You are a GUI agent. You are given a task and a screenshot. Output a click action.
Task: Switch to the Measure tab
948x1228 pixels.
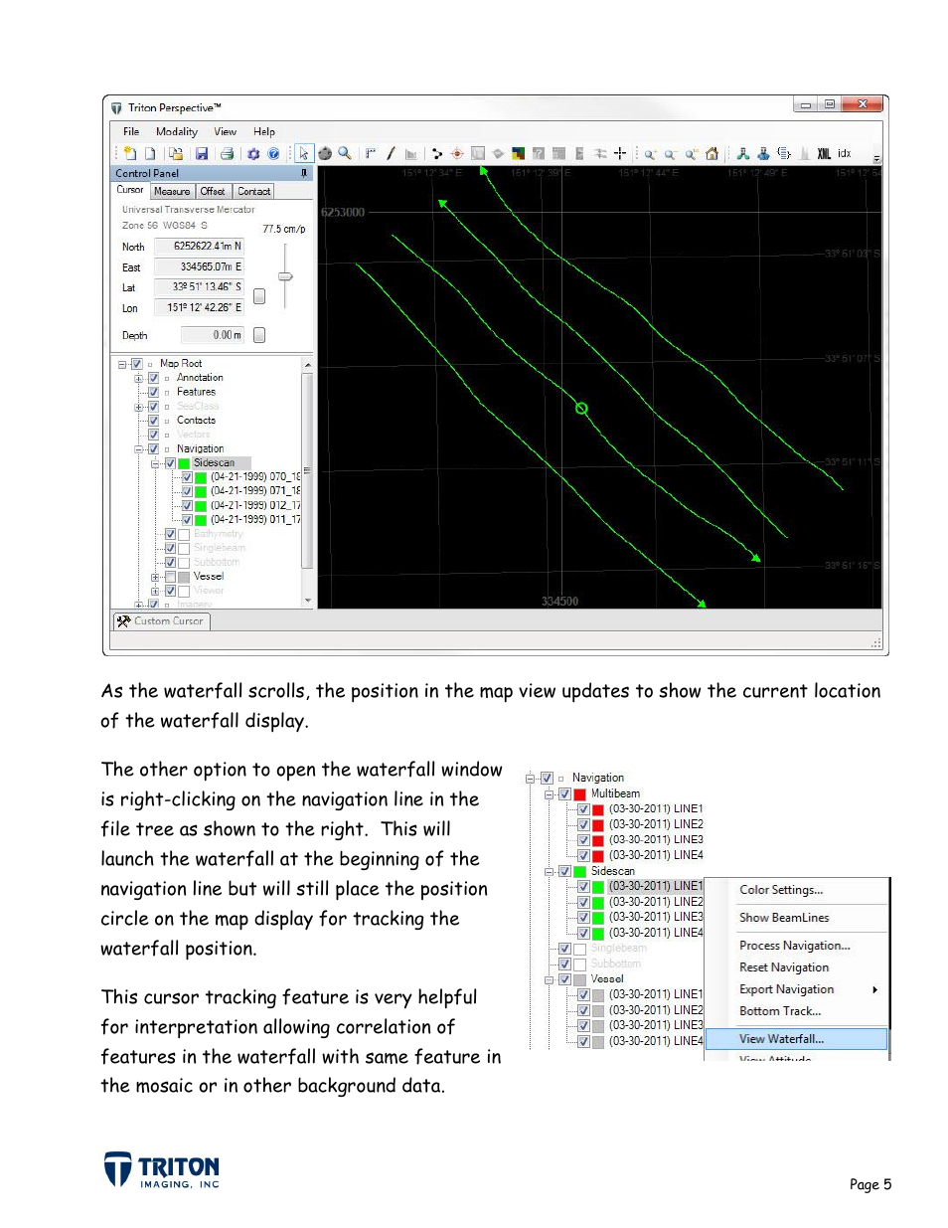point(172,191)
